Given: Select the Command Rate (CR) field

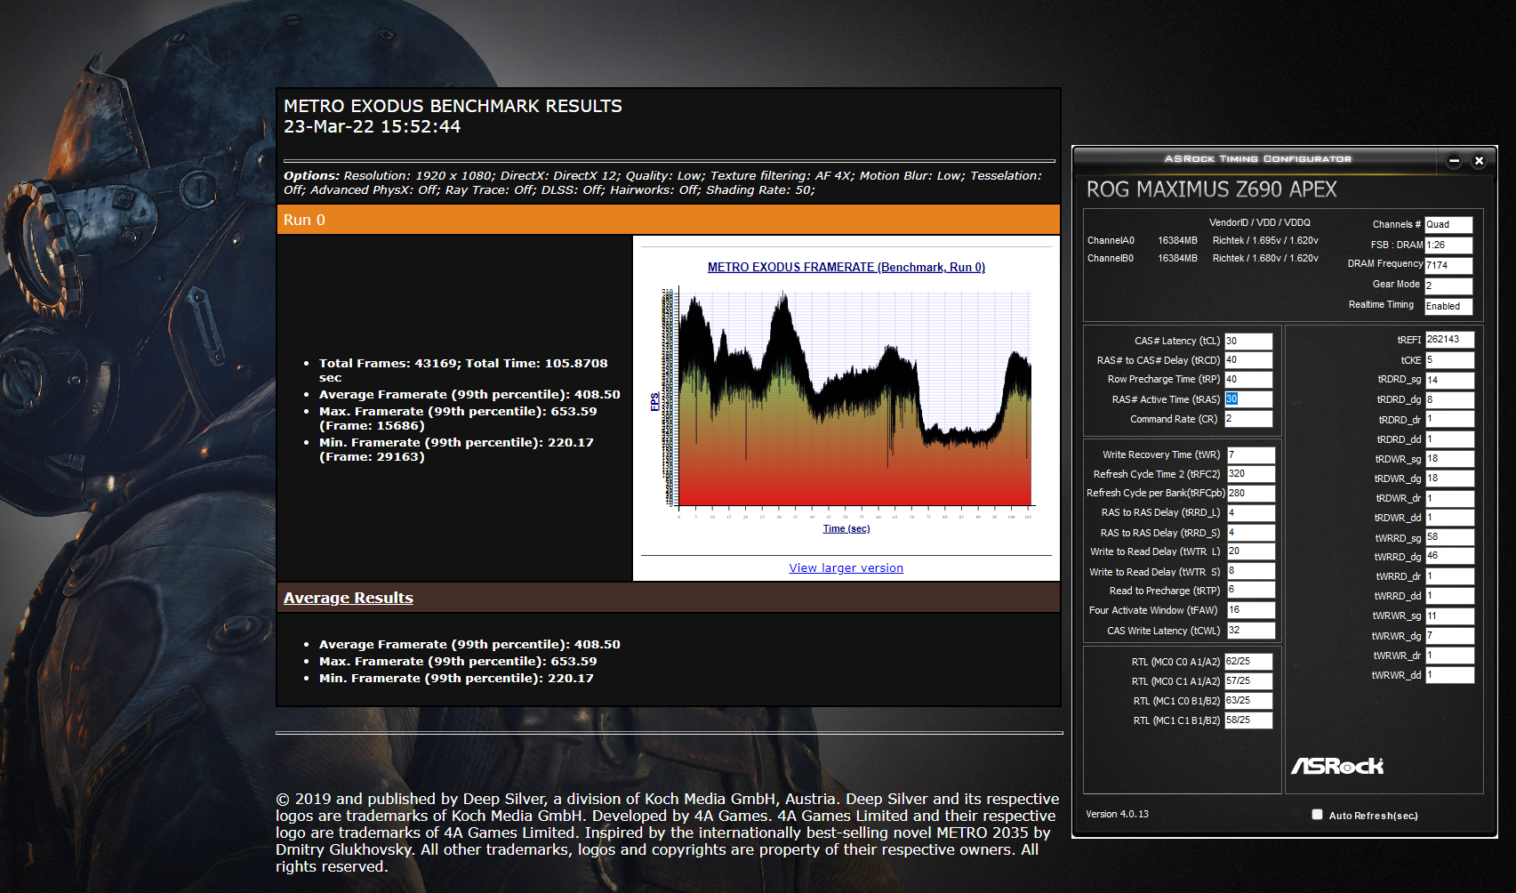Looking at the screenshot, I should click(1248, 419).
